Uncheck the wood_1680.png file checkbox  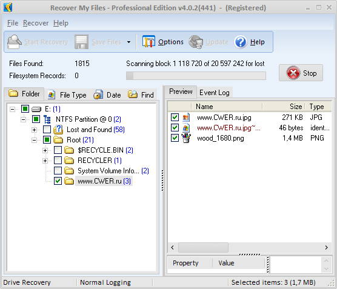pyautogui.click(x=175, y=138)
